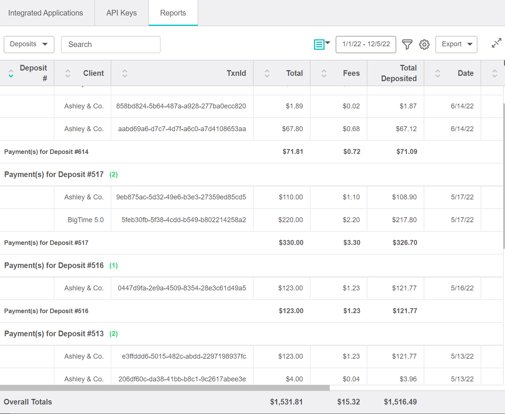505x414 pixels.
Task: Sort by Deposit # column arrows
Action: [11, 73]
